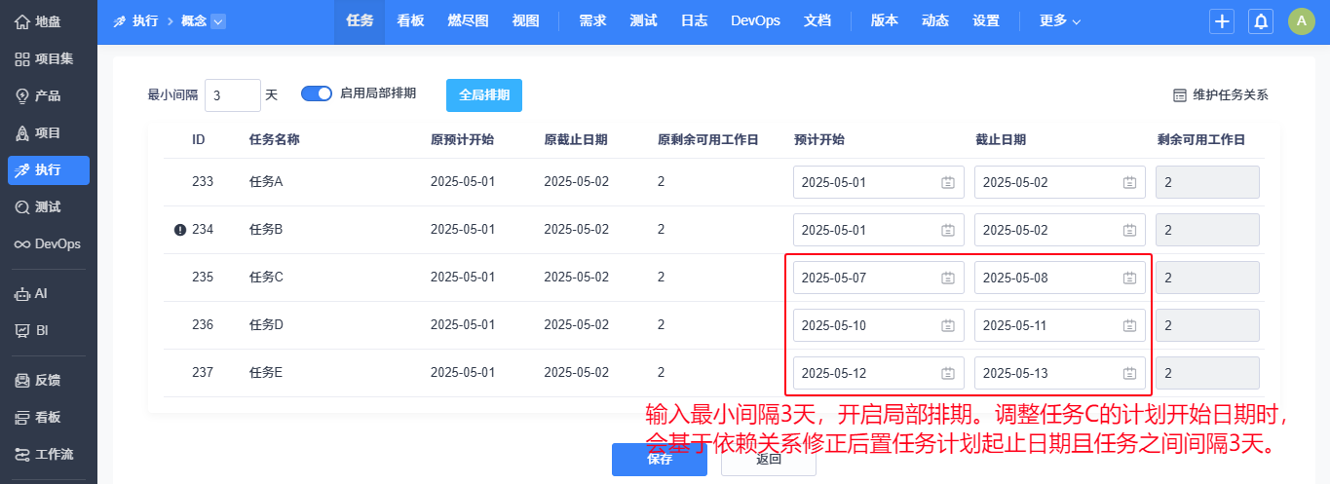Open calendar for 任务D 截止日期
The image size is (1330, 484).
[1129, 325]
